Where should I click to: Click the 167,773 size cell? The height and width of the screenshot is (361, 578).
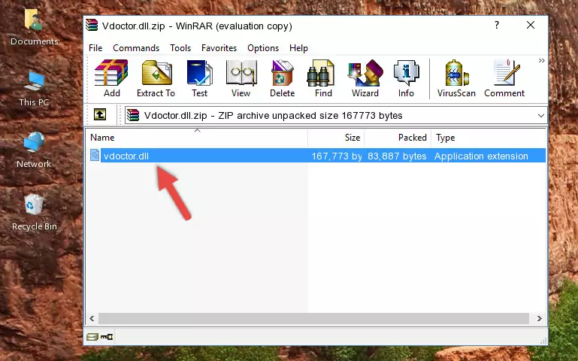pos(337,156)
